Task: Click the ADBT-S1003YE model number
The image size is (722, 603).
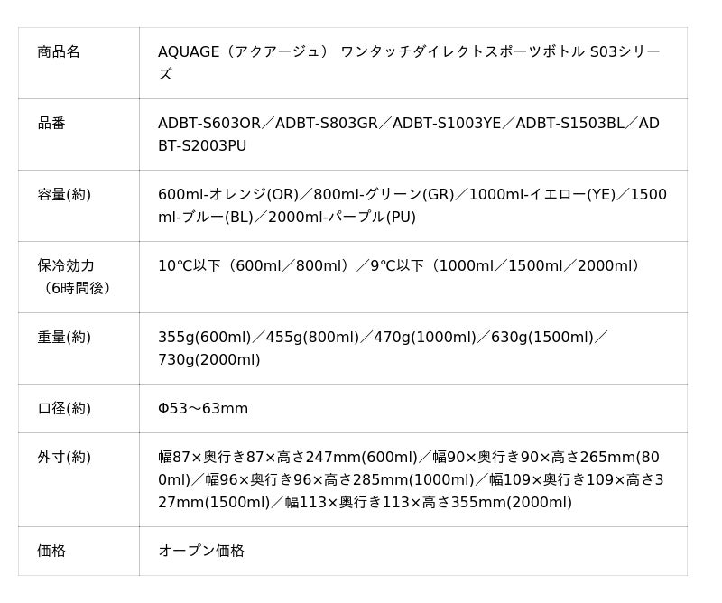Action: click(x=446, y=123)
